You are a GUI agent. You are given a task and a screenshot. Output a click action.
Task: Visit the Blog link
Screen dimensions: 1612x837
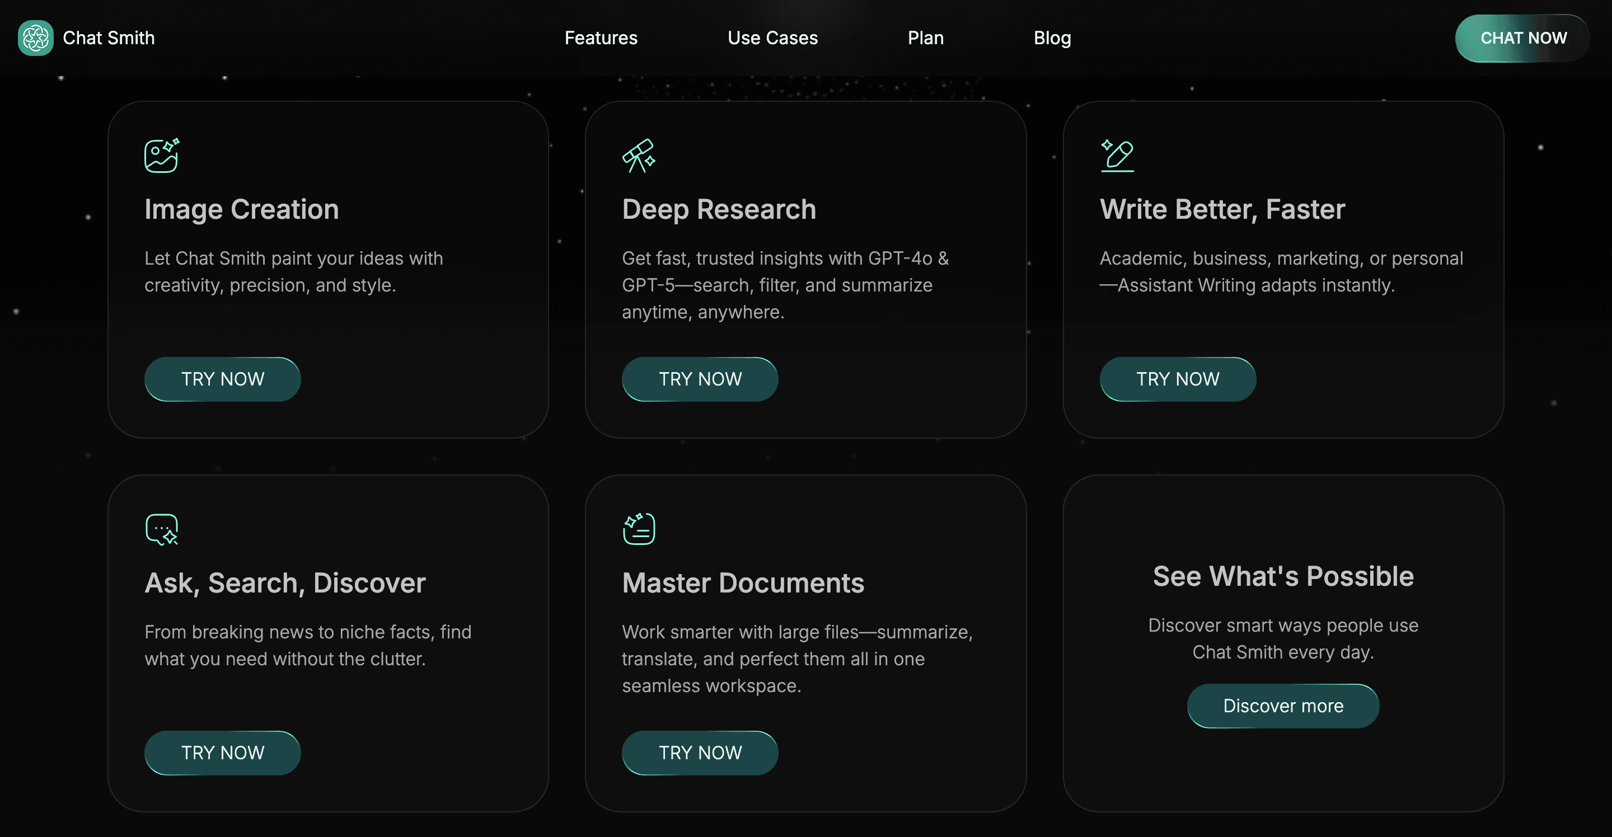point(1052,38)
